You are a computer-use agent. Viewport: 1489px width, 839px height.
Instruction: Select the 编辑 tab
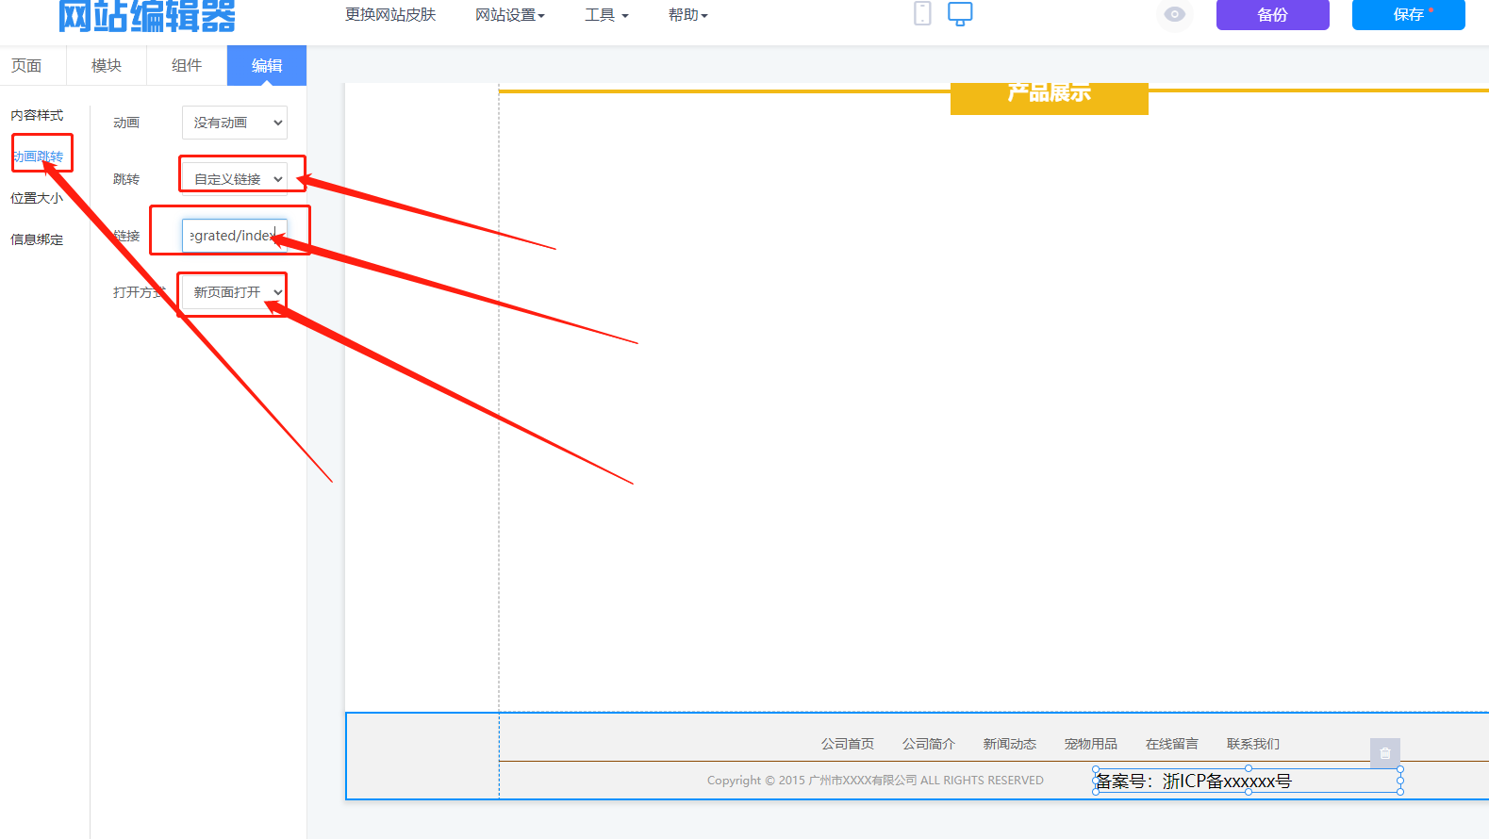tap(267, 65)
